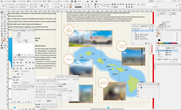Select the Pencil tool

[5, 22]
